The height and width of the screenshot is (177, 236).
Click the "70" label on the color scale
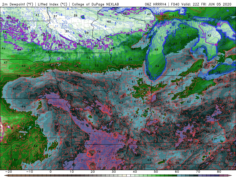click(x=198, y=172)
